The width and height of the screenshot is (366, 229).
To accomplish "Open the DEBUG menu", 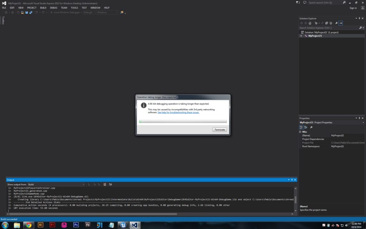I will pos(54,8).
